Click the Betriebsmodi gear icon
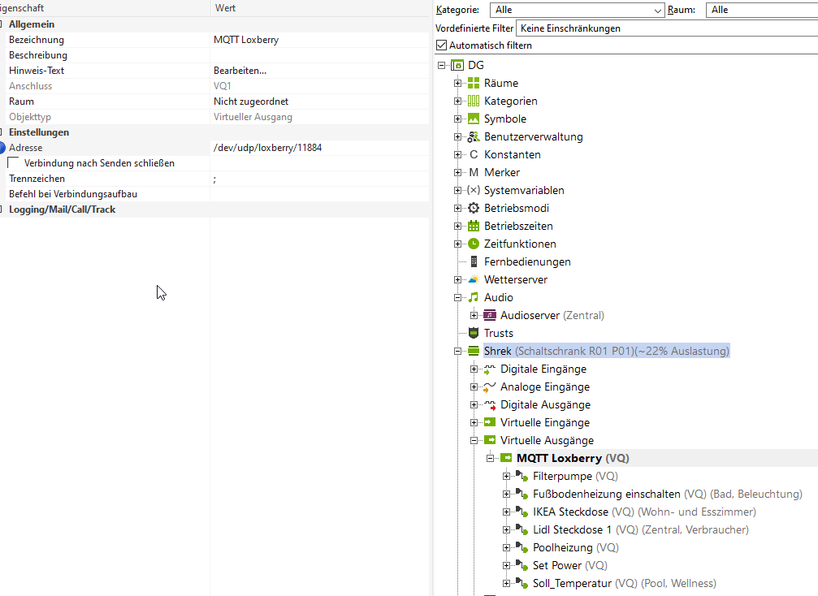Image resolution: width=818 pixels, height=596 pixels. point(474,208)
